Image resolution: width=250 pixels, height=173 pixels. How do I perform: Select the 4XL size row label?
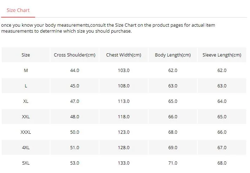click(x=26, y=147)
